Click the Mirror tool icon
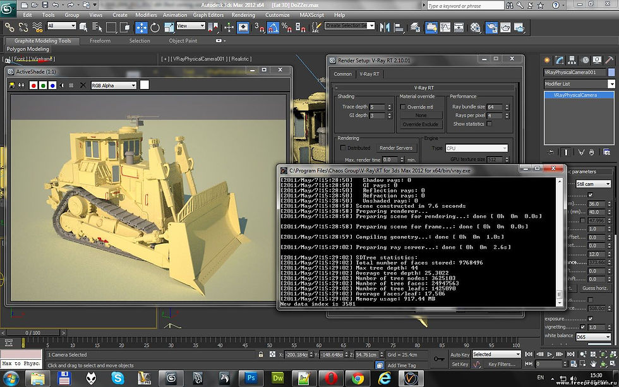 pyautogui.click(x=385, y=27)
